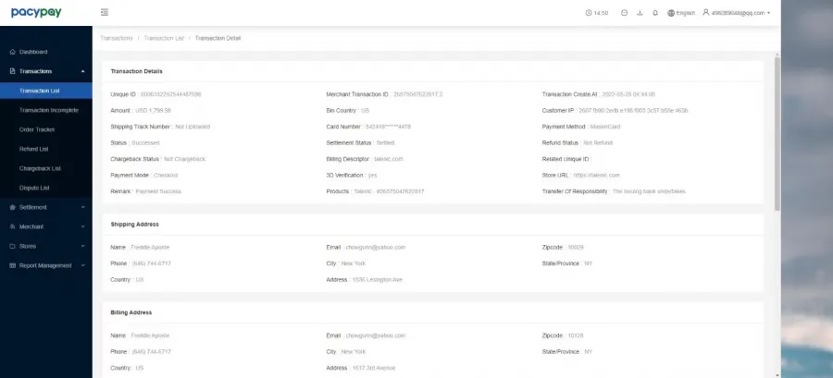Click shipping address 1536 Lexington Ave

tap(378, 279)
